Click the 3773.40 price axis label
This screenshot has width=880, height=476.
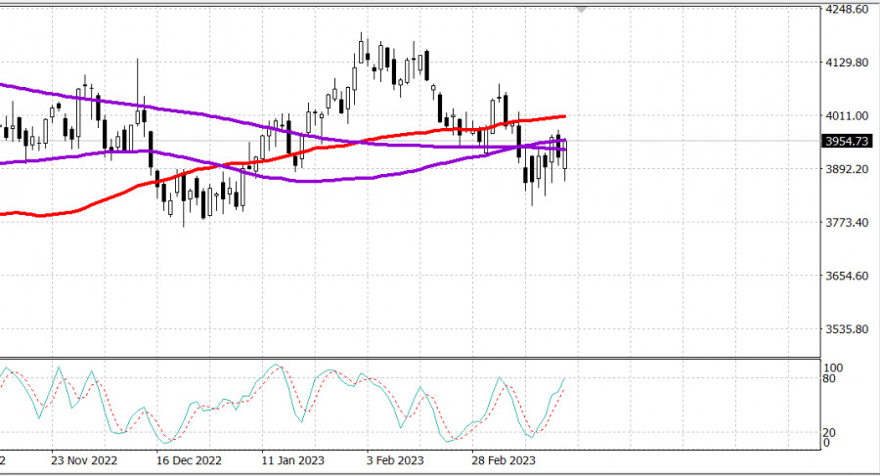[847, 223]
